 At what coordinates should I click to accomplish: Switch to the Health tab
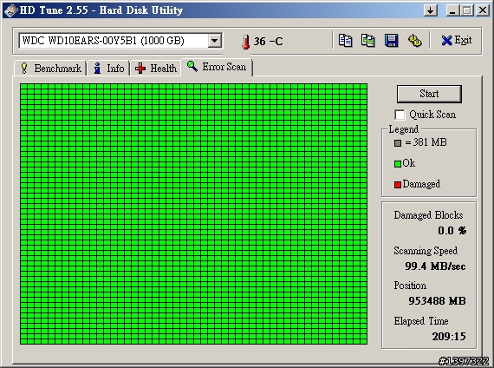click(156, 69)
